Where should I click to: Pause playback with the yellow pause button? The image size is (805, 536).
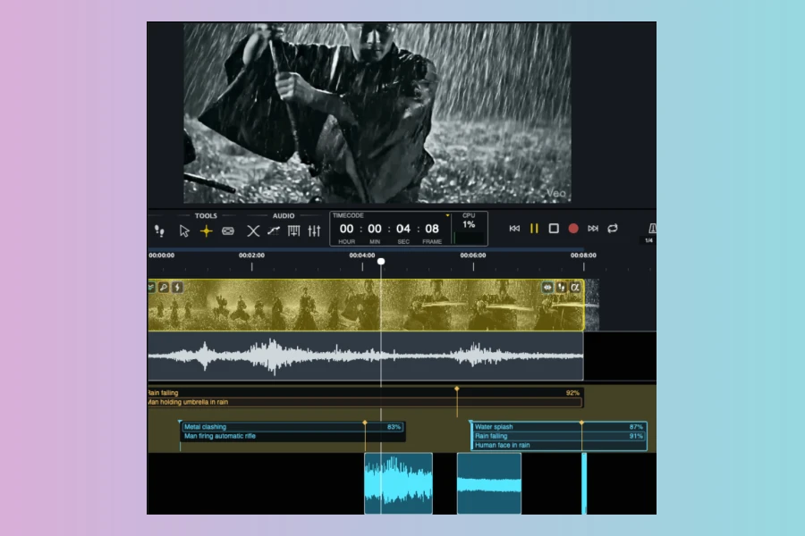[x=534, y=229]
